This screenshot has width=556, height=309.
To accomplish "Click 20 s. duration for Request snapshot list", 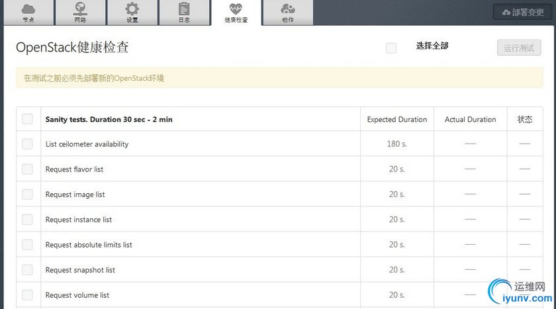I will (x=397, y=270).
